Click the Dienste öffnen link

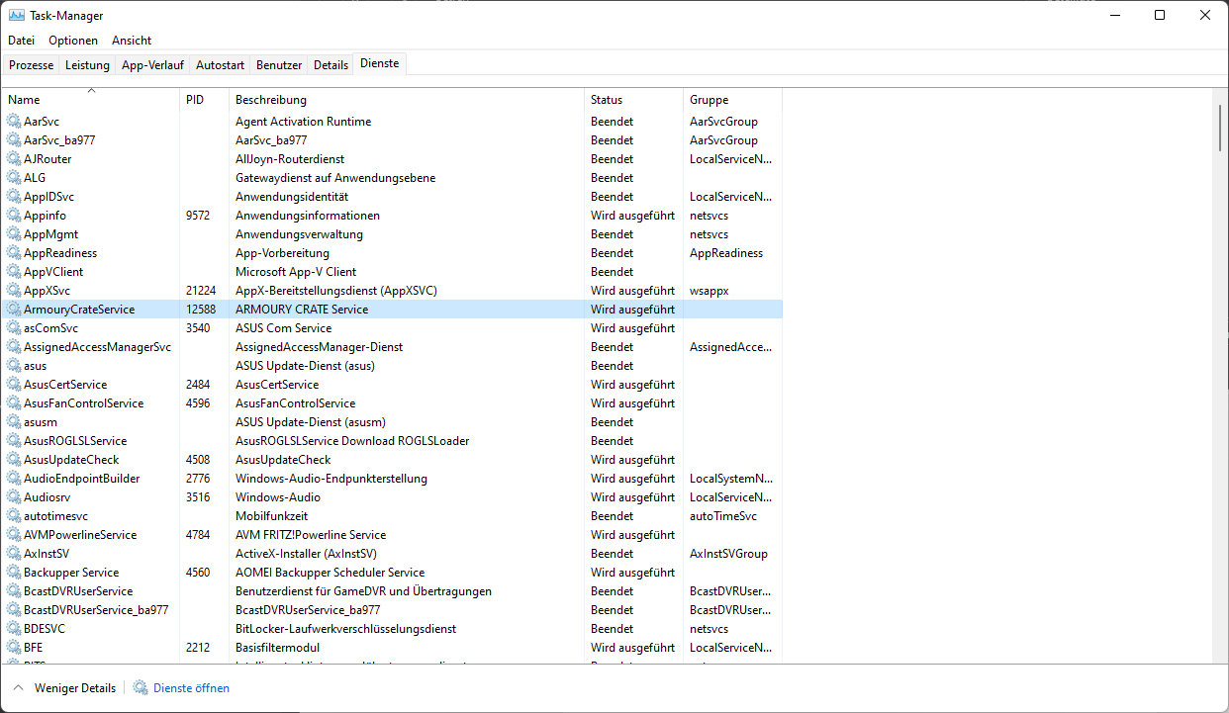(191, 688)
